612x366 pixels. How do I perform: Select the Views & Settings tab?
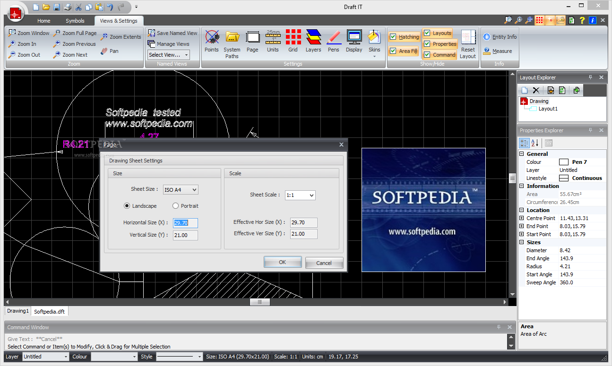[119, 21]
